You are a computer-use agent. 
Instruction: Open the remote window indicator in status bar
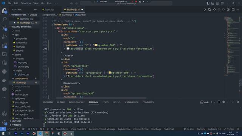pyautogui.click(x=3, y=129)
